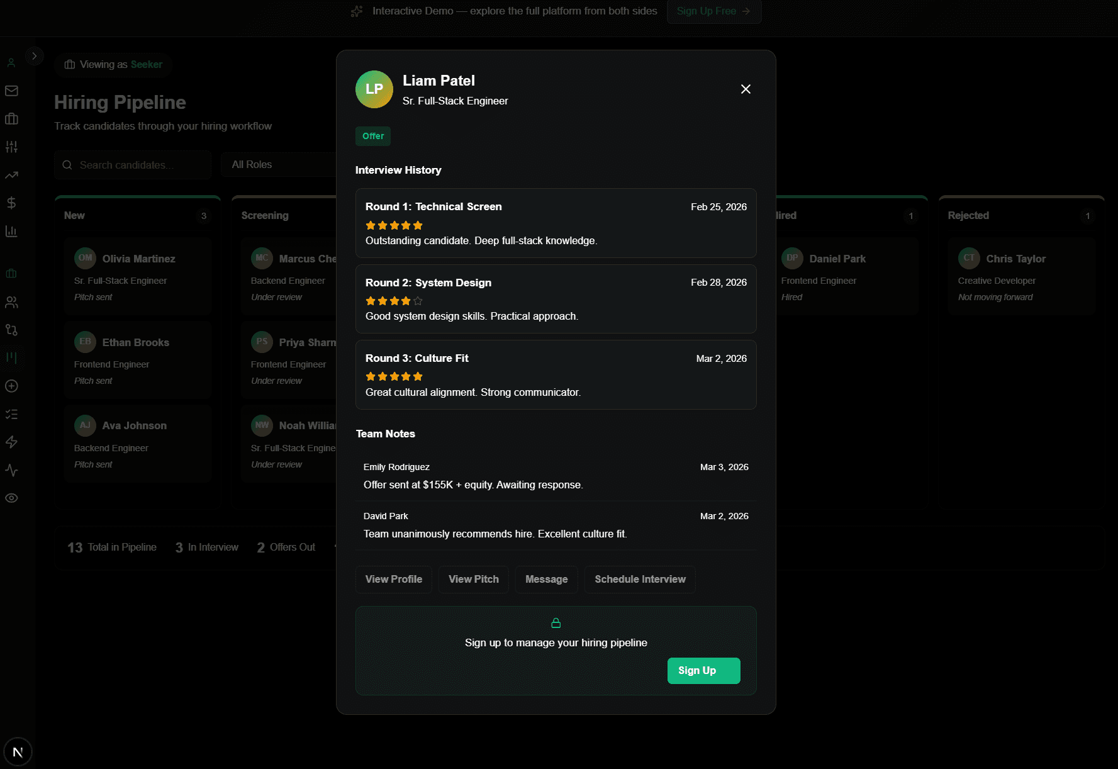Click the View Profile button
1118x769 pixels.
tap(393, 580)
